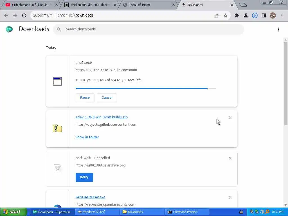The height and width of the screenshot is (216, 288).
Task: Cancel the aria2c.exe download
Action: (x=107, y=98)
